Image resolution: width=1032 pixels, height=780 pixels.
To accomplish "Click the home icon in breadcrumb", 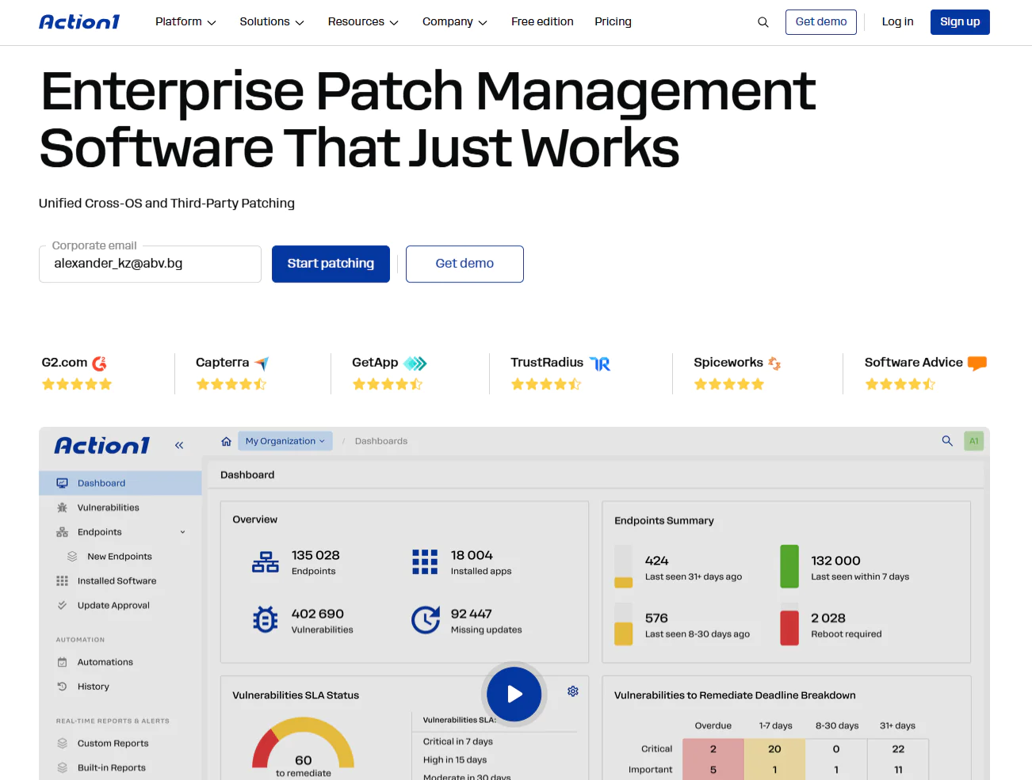I will click(x=227, y=441).
